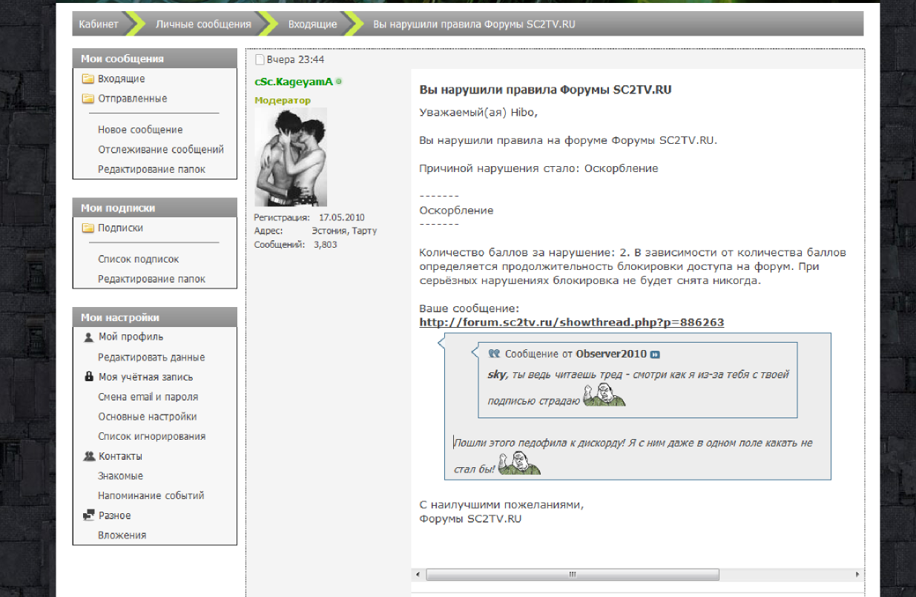
Task: Click the Модератор rank label
Action: click(283, 100)
